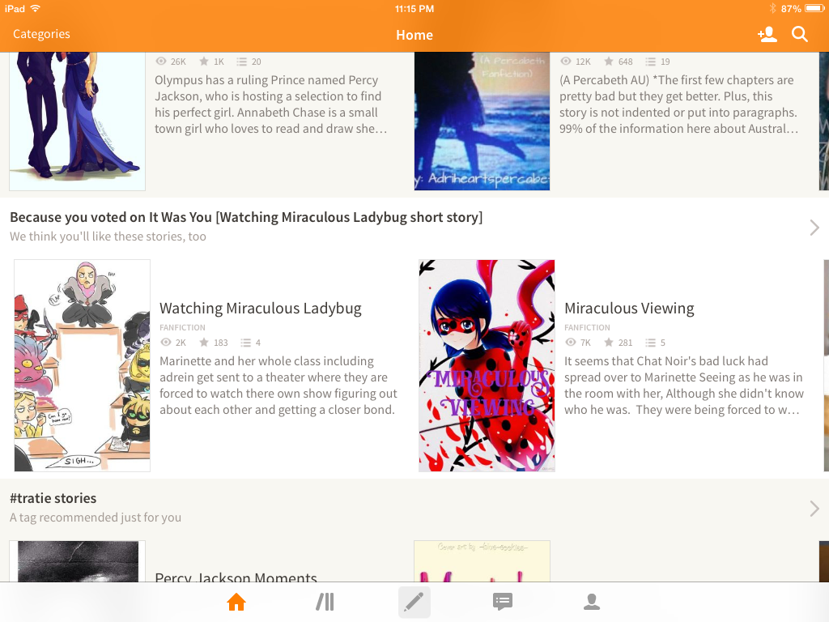Tap the star icon beside 1K votes

(204, 62)
